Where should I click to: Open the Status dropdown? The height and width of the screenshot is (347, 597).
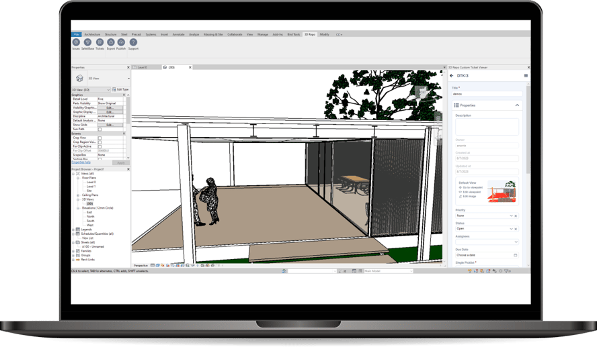point(512,229)
